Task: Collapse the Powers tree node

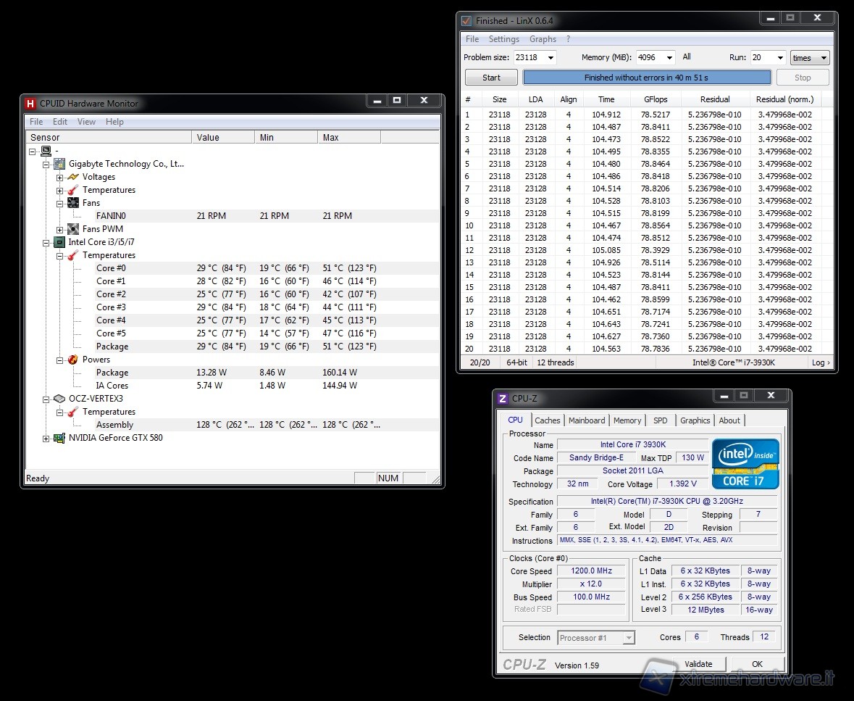Action: 60,360
